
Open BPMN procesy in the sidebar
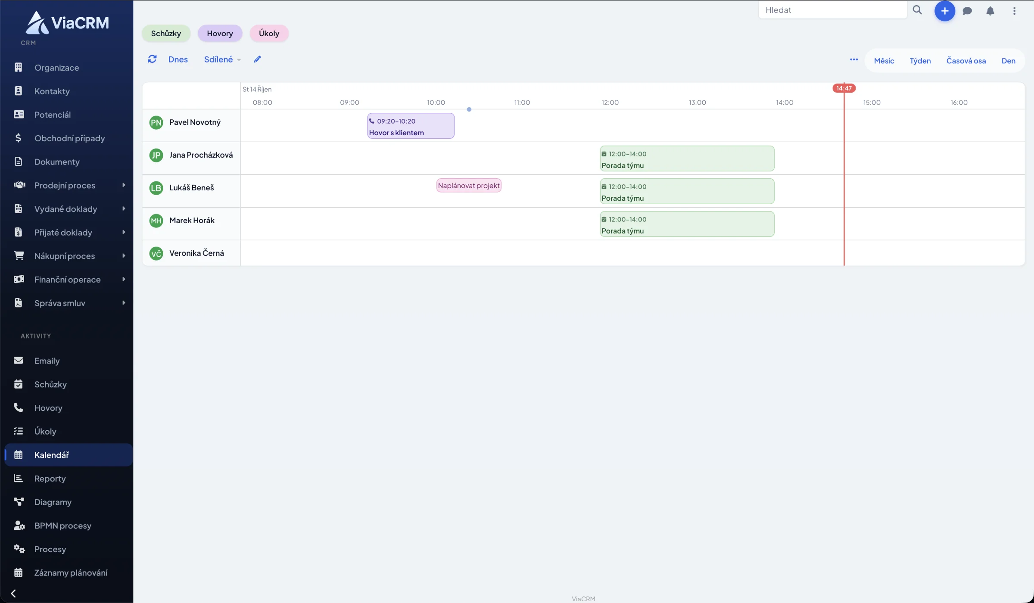click(69, 525)
